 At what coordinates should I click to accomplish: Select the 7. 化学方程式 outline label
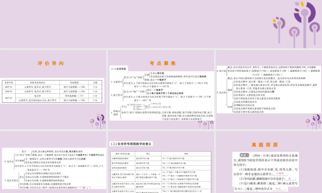coord(11,180)
